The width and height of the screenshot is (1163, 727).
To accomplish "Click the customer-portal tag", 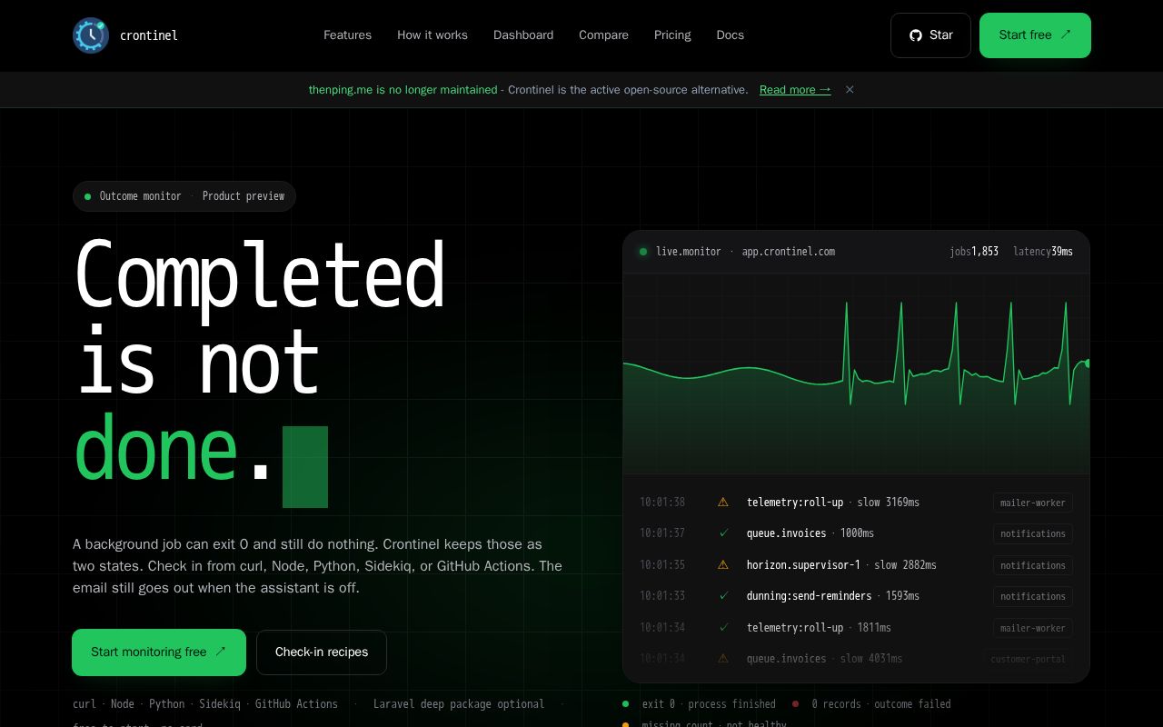I will (x=1028, y=659).
